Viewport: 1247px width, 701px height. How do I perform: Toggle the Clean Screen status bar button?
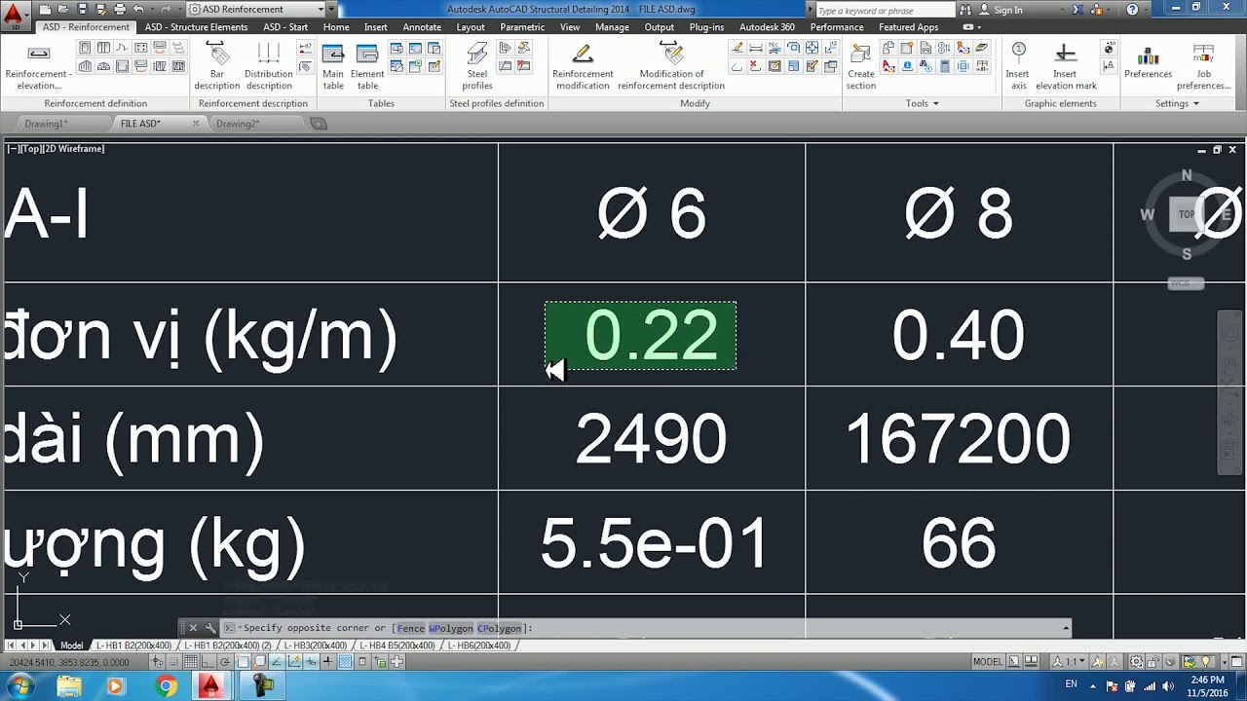pyautogui.click(x=1237, y=662)
